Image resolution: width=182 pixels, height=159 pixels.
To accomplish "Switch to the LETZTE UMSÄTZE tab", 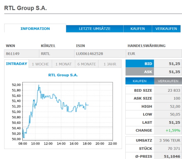I will 95,29.
